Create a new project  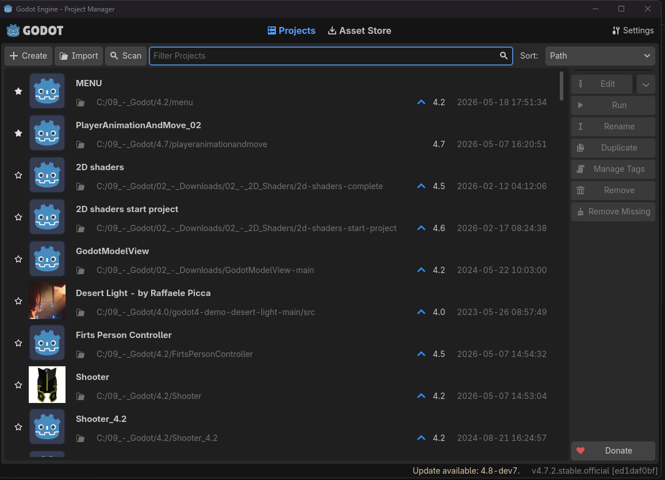pyautogui.click(x=28, y=56)
